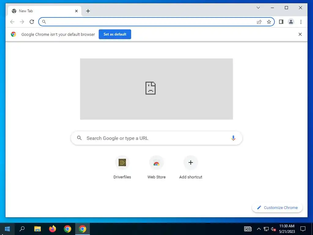The image size is (313, 235).
Task: Open News and interests taskbar icon
Action: point(248,229)
